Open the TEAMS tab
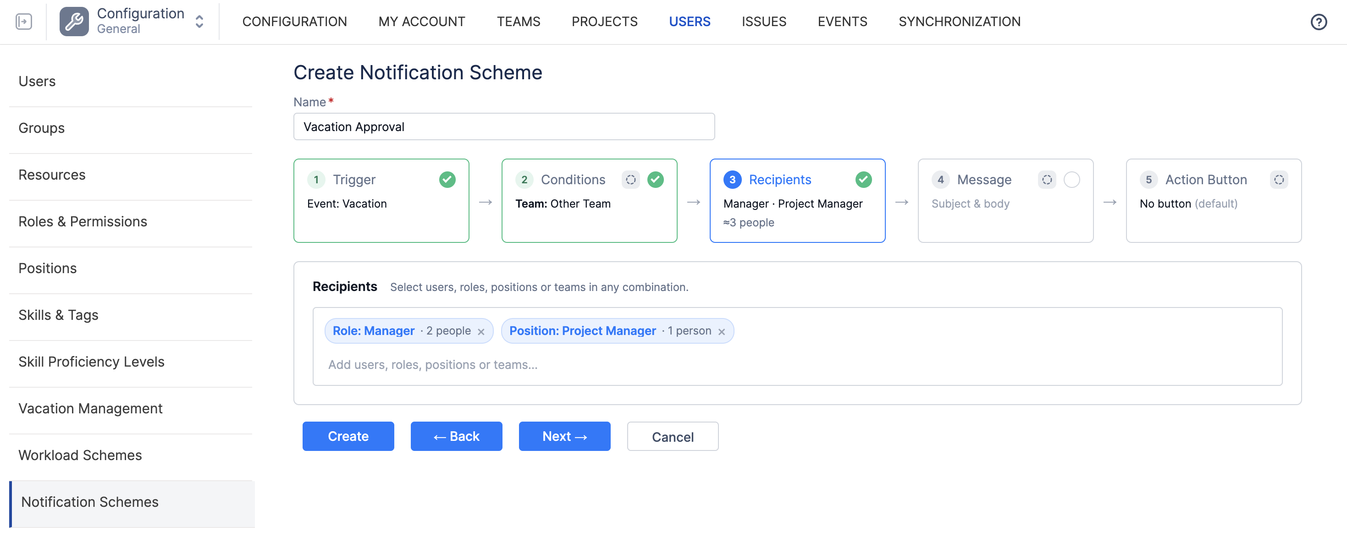 (518, 22)
